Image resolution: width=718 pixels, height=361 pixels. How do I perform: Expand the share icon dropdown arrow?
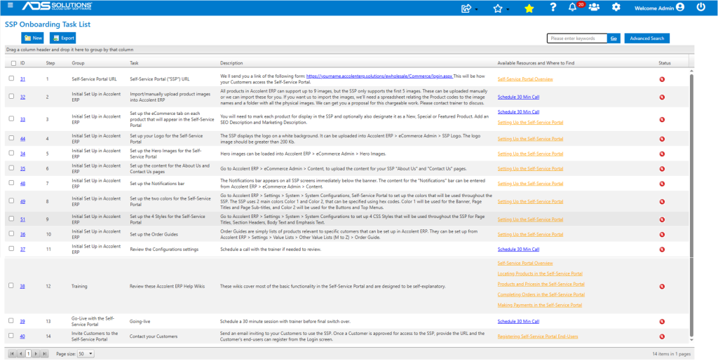tap(477, 10)
